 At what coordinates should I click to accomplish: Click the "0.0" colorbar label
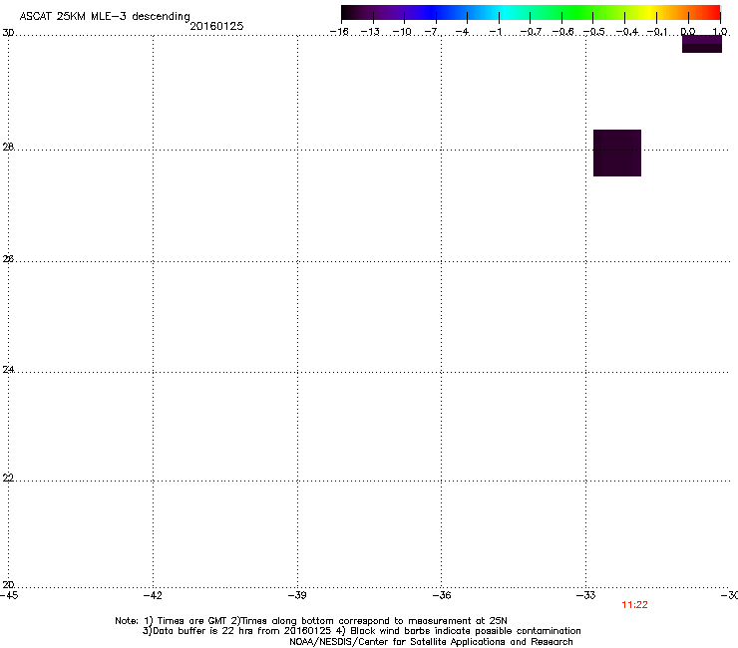point(688,32)
